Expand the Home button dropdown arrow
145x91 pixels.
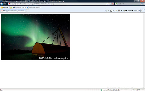109,11
